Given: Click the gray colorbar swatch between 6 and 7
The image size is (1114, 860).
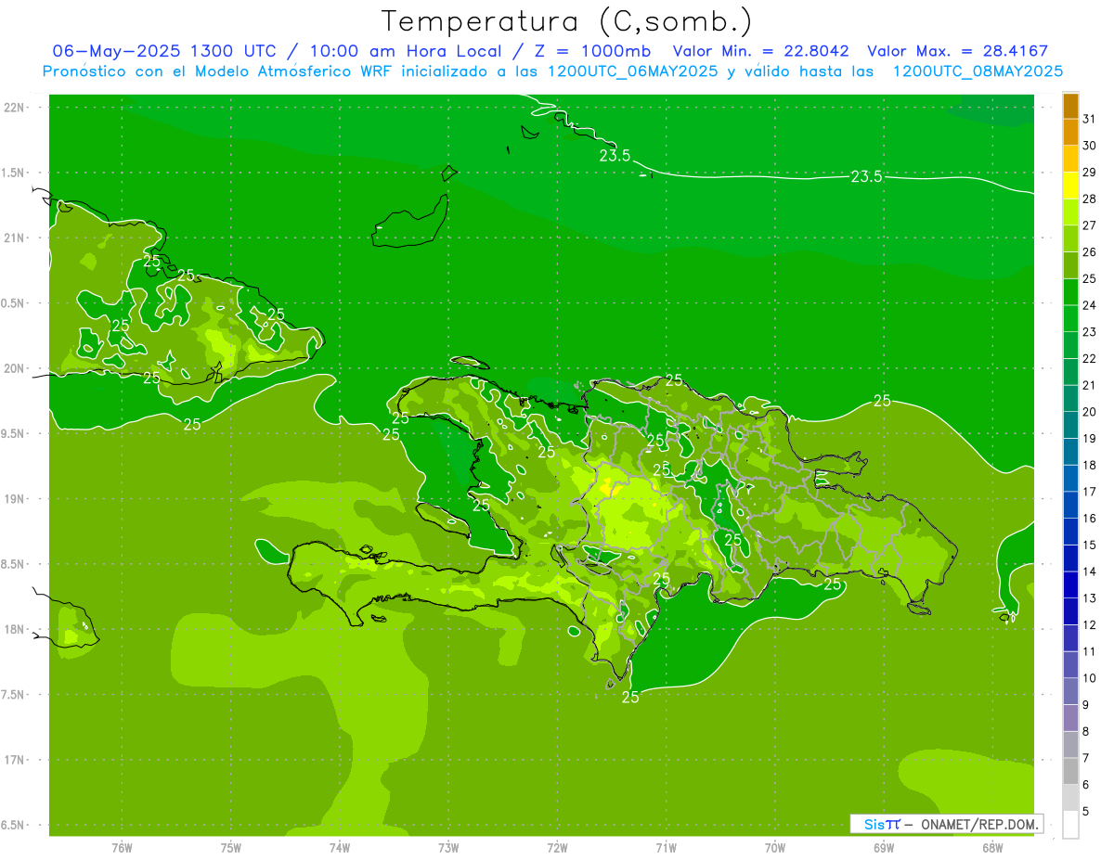Looking at the screenshot, I should (1070, 772).
